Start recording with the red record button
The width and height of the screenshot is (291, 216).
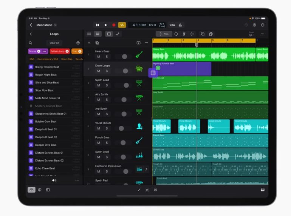pyautogui.click(x=114, y=25)
